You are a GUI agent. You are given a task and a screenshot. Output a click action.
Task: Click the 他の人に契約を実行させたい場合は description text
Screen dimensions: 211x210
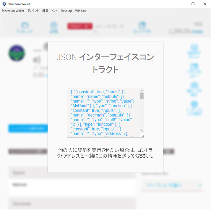(x=105, y=153)
